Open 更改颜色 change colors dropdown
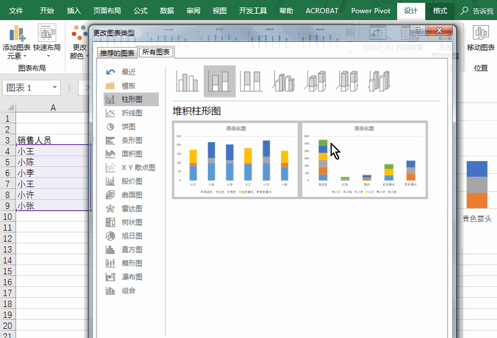This screenshot has width=497, height=338. coord(79,42)
